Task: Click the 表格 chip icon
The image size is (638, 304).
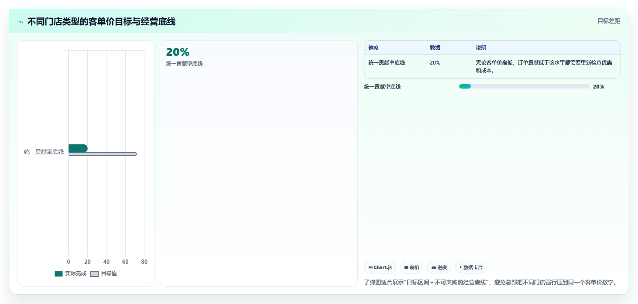Action: pos(406,268)
